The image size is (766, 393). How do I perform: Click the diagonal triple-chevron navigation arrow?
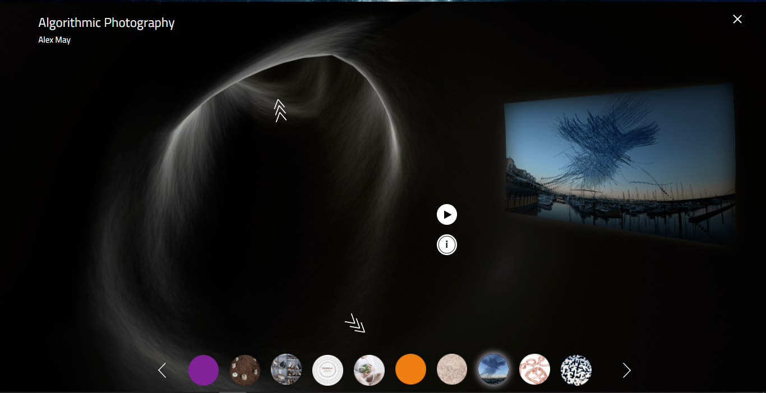[x=355, y=323]
